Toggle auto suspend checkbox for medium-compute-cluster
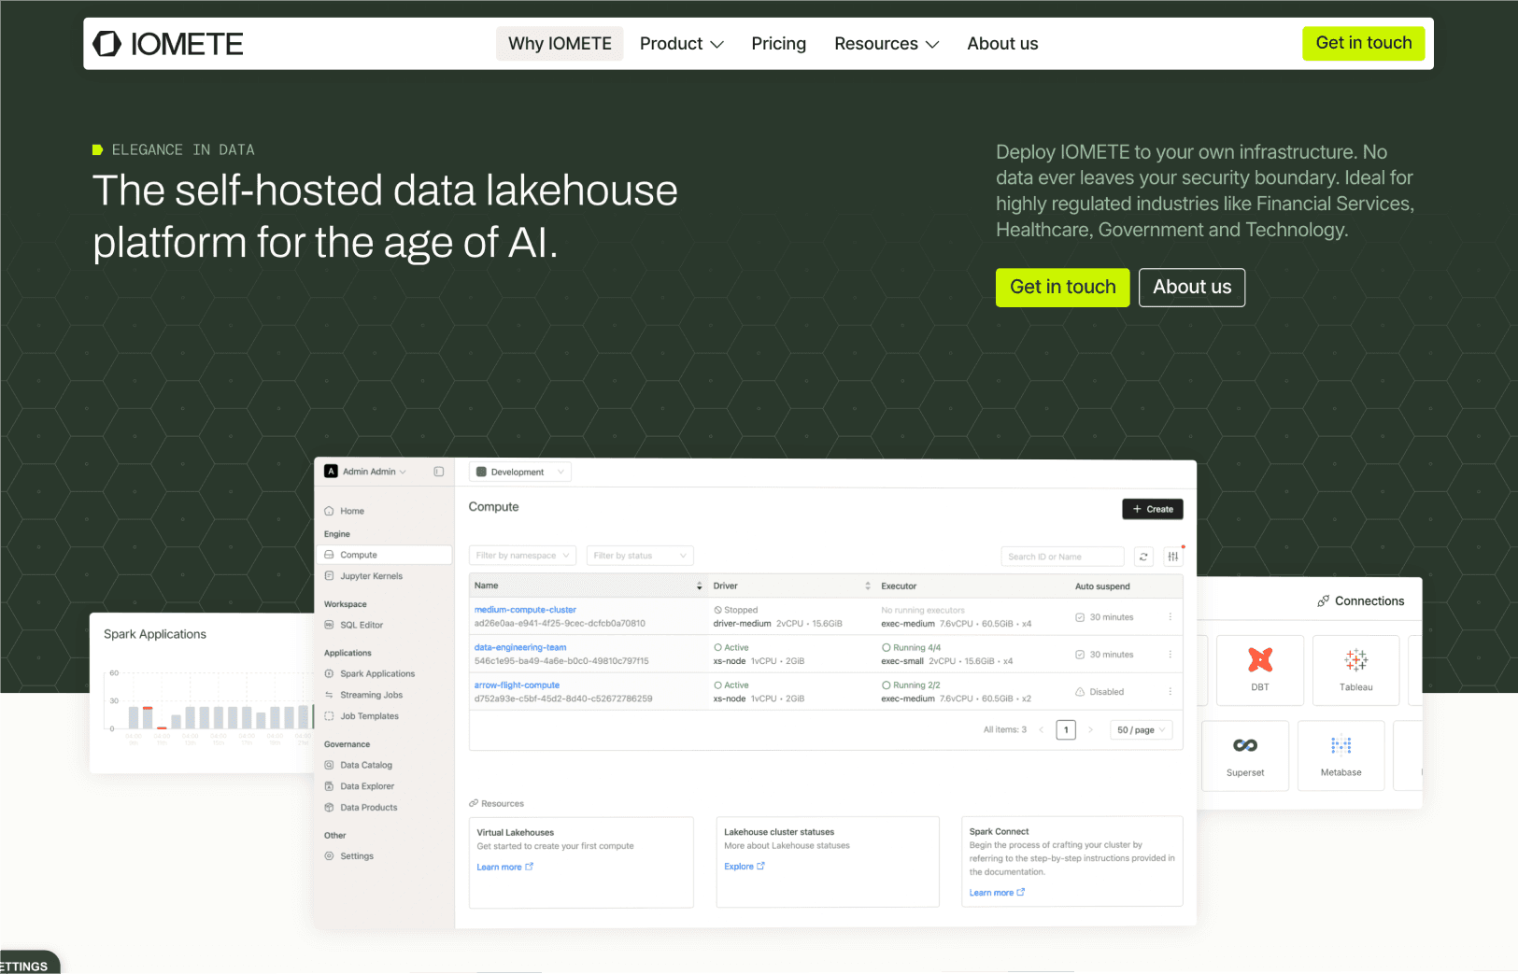This screenshot has width=1518, height=974. coord(1080,617)
